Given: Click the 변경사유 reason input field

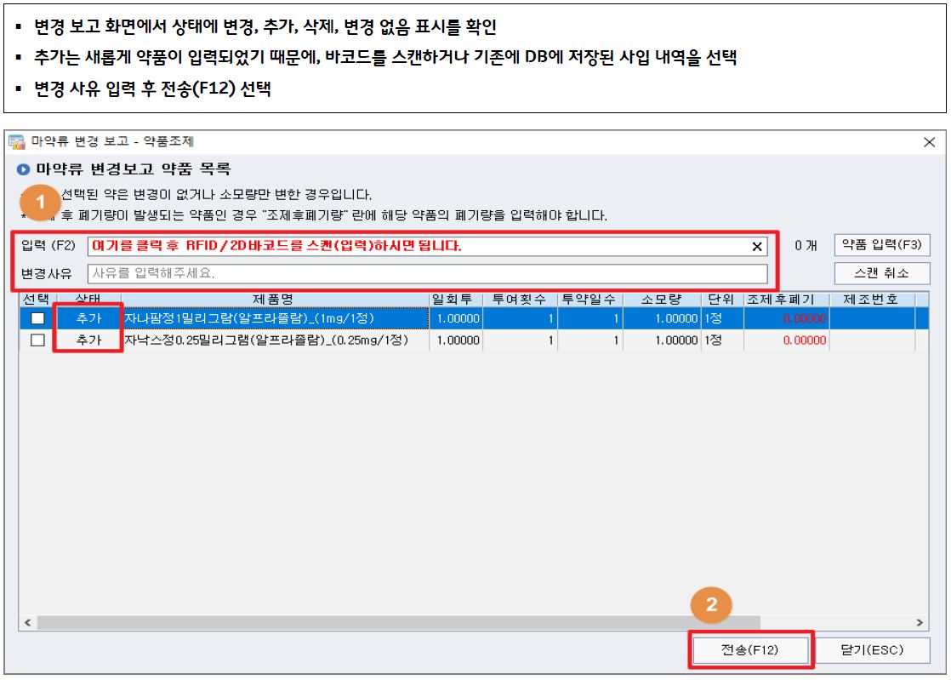Looking at the screenshot, I should [425, 274].
